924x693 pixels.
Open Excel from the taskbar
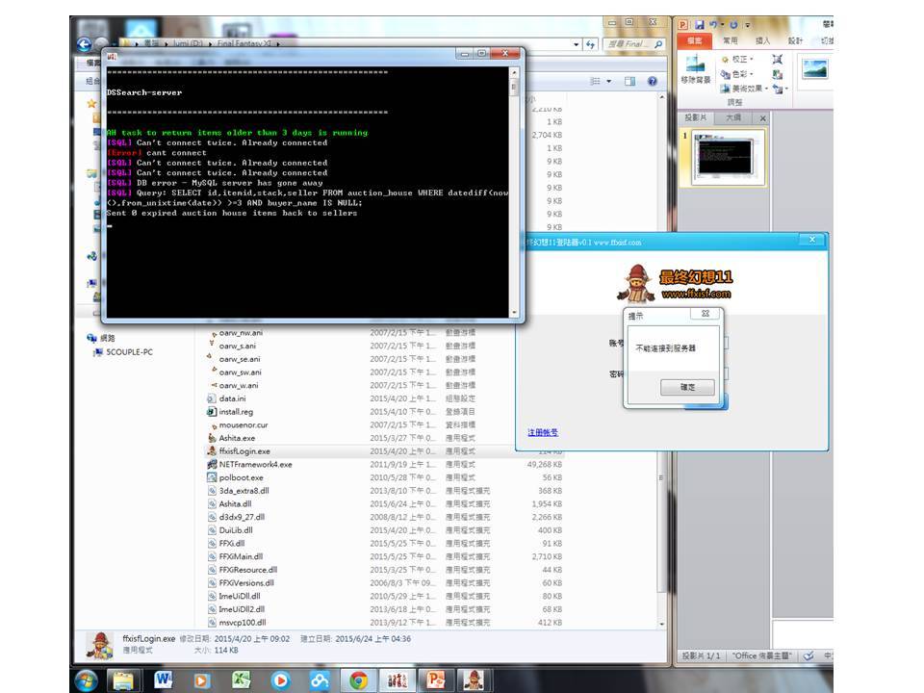[x=241, y=680]
